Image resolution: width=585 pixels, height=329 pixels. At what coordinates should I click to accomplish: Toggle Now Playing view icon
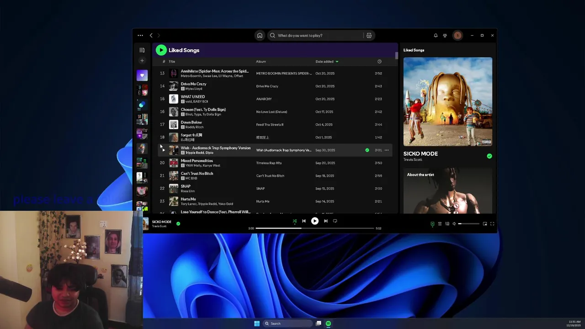[432, 224]
